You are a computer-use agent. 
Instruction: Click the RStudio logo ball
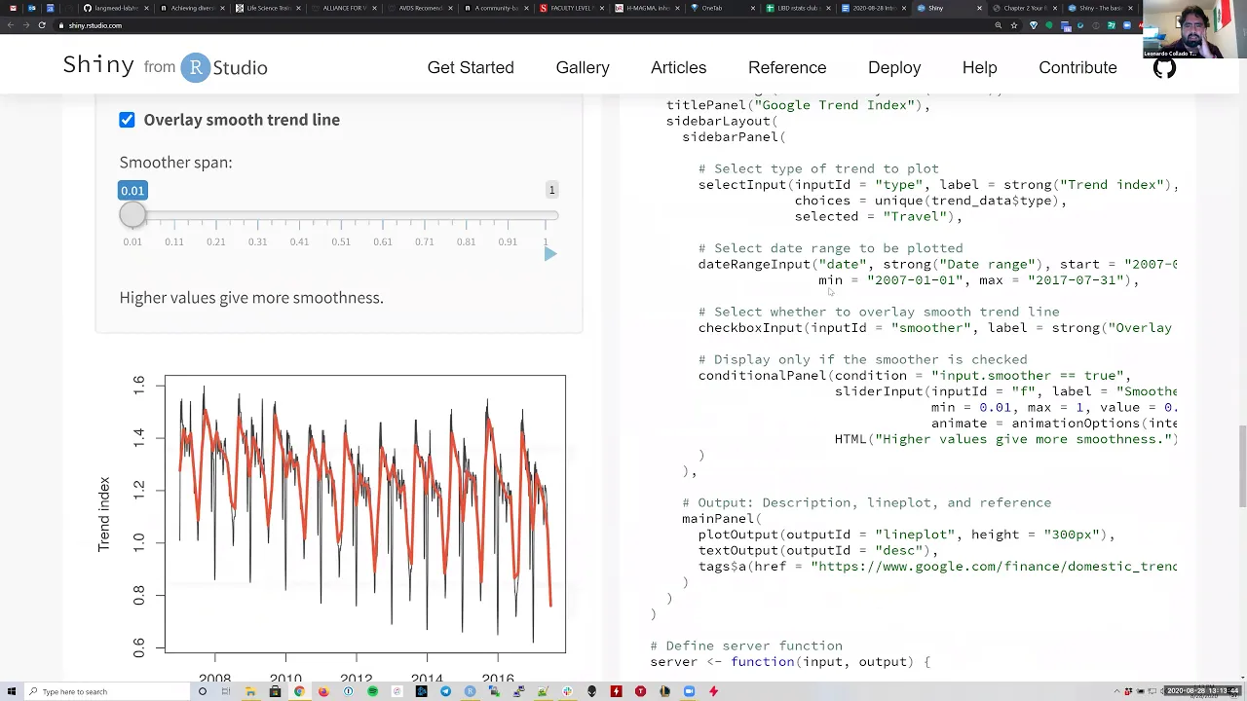click(195, 67)
